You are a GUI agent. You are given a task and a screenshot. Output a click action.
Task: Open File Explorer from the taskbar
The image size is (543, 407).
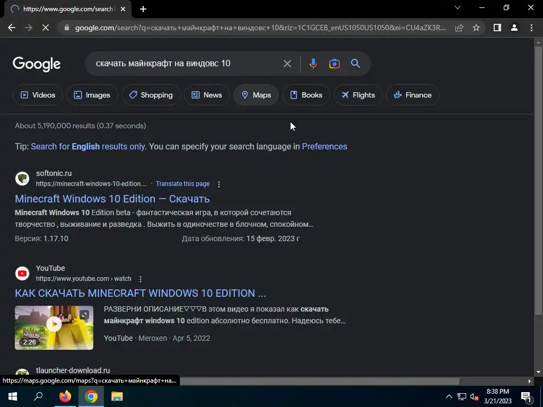[117, 396]
